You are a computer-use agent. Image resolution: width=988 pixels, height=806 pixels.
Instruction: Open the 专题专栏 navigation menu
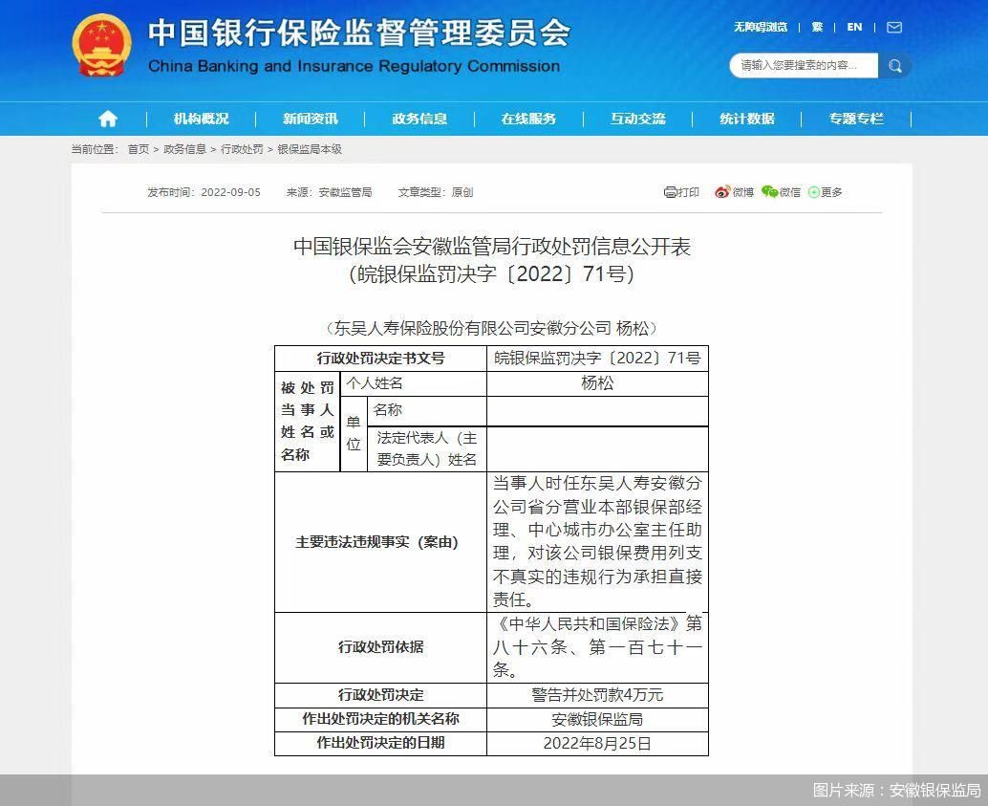(854, 119)
